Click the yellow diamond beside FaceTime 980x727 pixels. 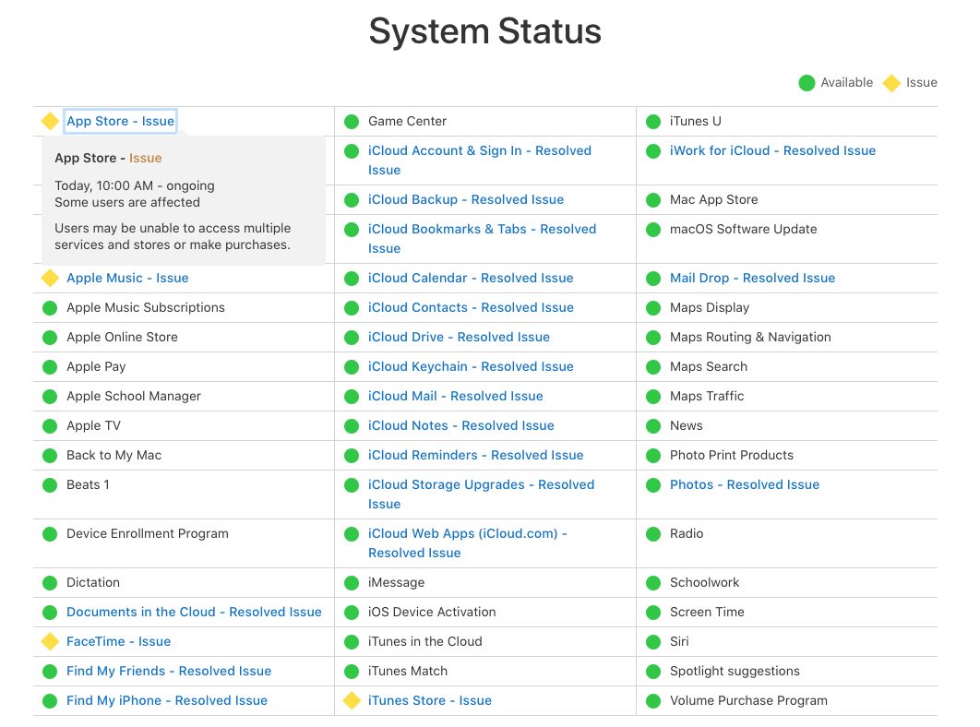(50, 641)
